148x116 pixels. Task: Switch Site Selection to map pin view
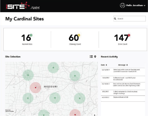[95, 56]
